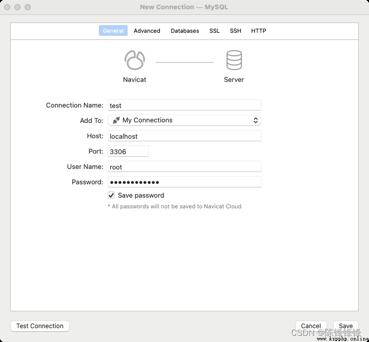Viewport: 369px width, 342px height.
Task: Click the Navicat Cloud password note
Action: [175, 206]
